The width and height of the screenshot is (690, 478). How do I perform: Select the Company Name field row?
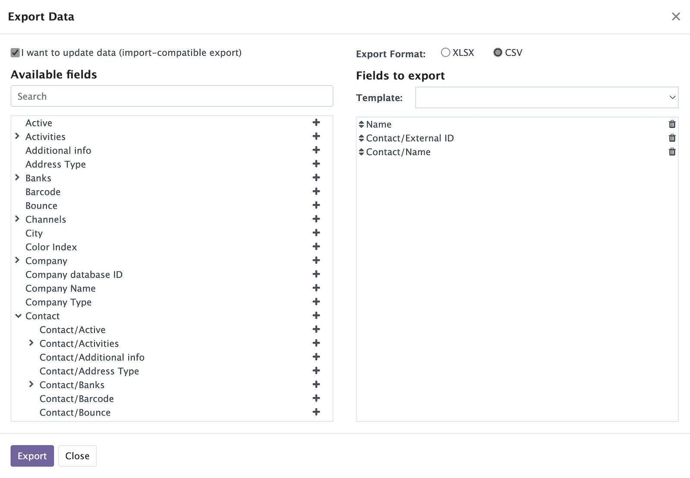pyautogui.click(x=172, y=288)
